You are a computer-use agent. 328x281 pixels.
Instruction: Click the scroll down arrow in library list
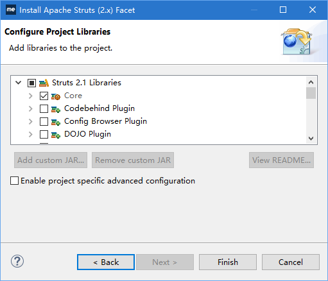(311, 139)
